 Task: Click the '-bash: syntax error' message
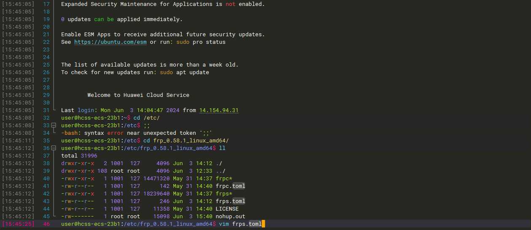tap(137, 133)
